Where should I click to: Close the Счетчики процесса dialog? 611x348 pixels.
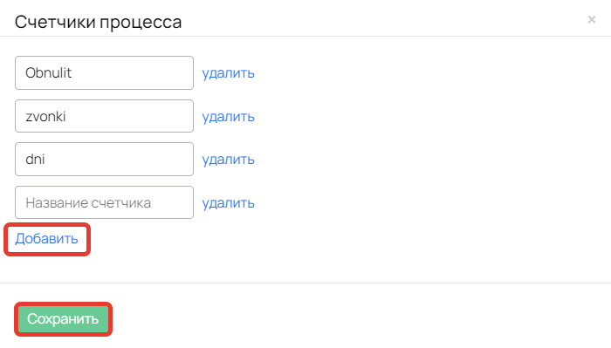[592, 19]
